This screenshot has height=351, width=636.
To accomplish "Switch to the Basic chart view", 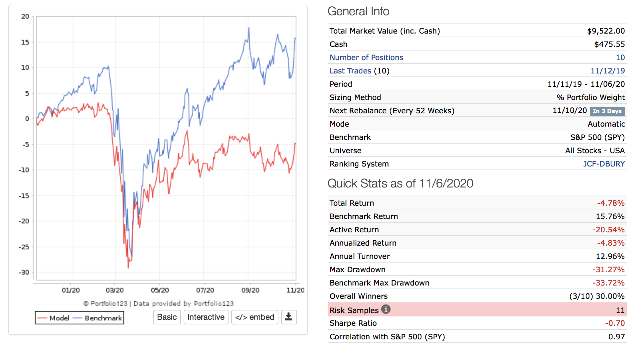I will pos(167,317).
